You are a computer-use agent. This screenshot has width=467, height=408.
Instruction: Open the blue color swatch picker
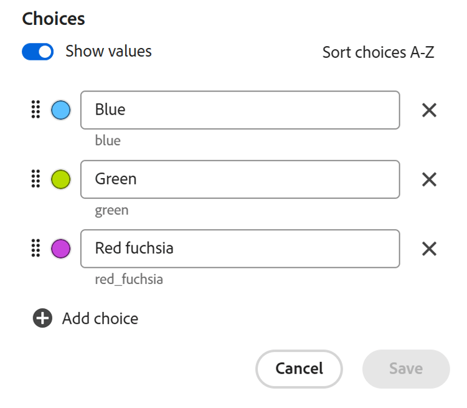pyautogui.click(x=61, y=110)
